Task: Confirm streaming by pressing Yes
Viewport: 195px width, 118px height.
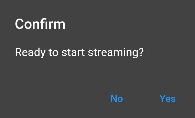Action: [168, 99]
